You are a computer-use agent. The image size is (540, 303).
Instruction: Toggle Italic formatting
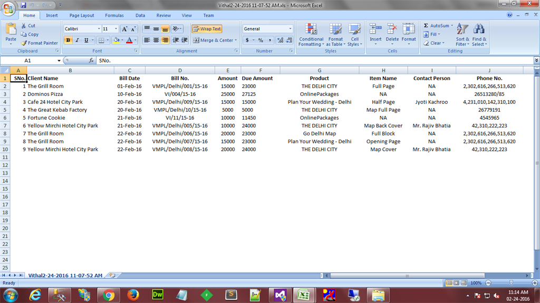coord(77,40)
